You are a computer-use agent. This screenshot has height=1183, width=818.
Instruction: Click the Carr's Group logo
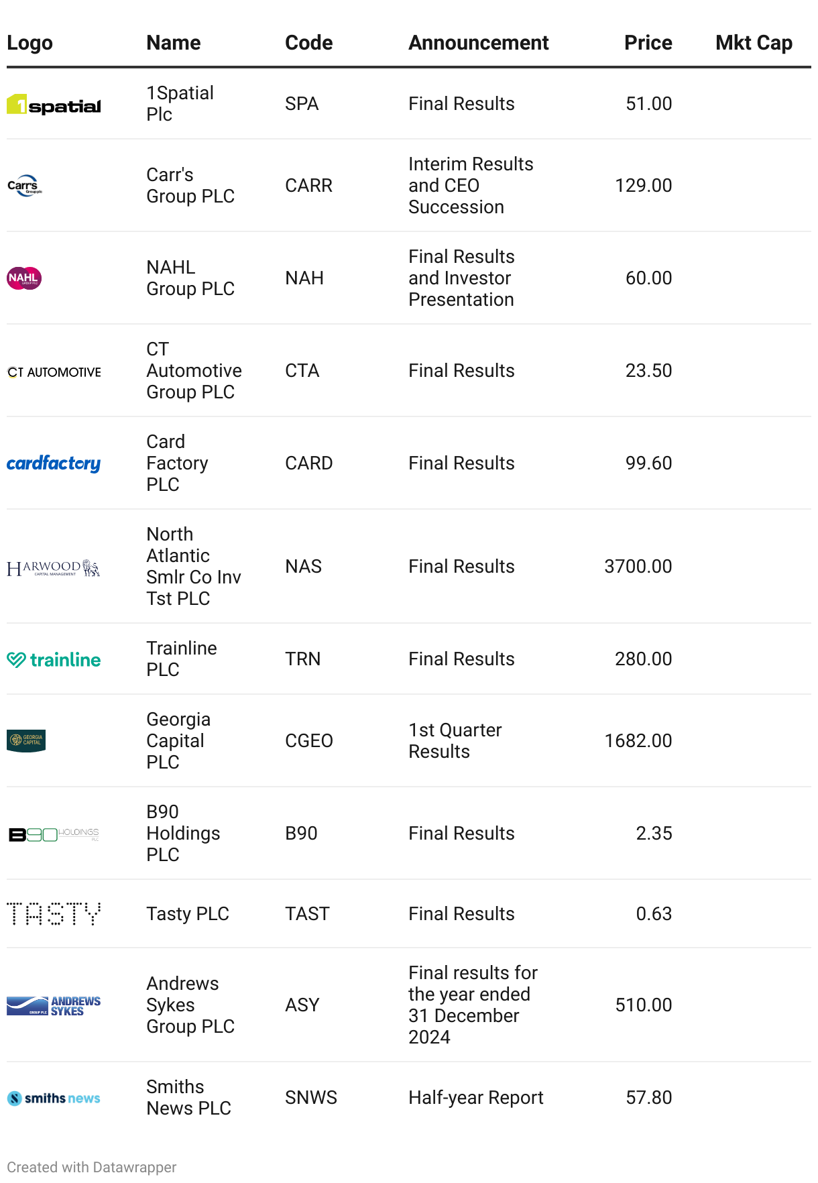25,186
